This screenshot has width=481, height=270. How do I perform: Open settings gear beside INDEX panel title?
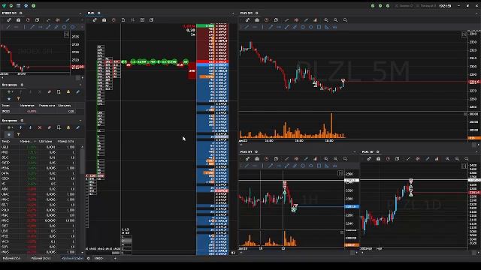(21, 13)
